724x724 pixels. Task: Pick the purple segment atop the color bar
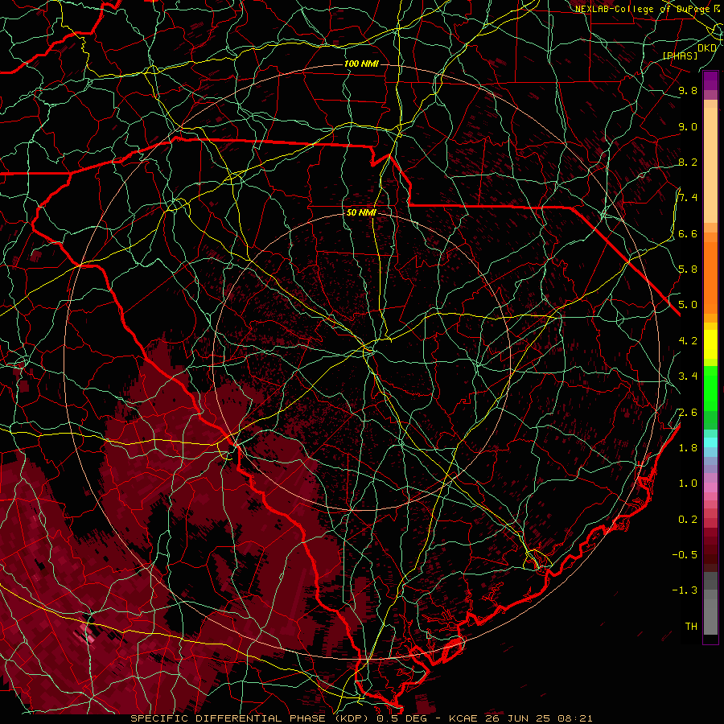710,80
